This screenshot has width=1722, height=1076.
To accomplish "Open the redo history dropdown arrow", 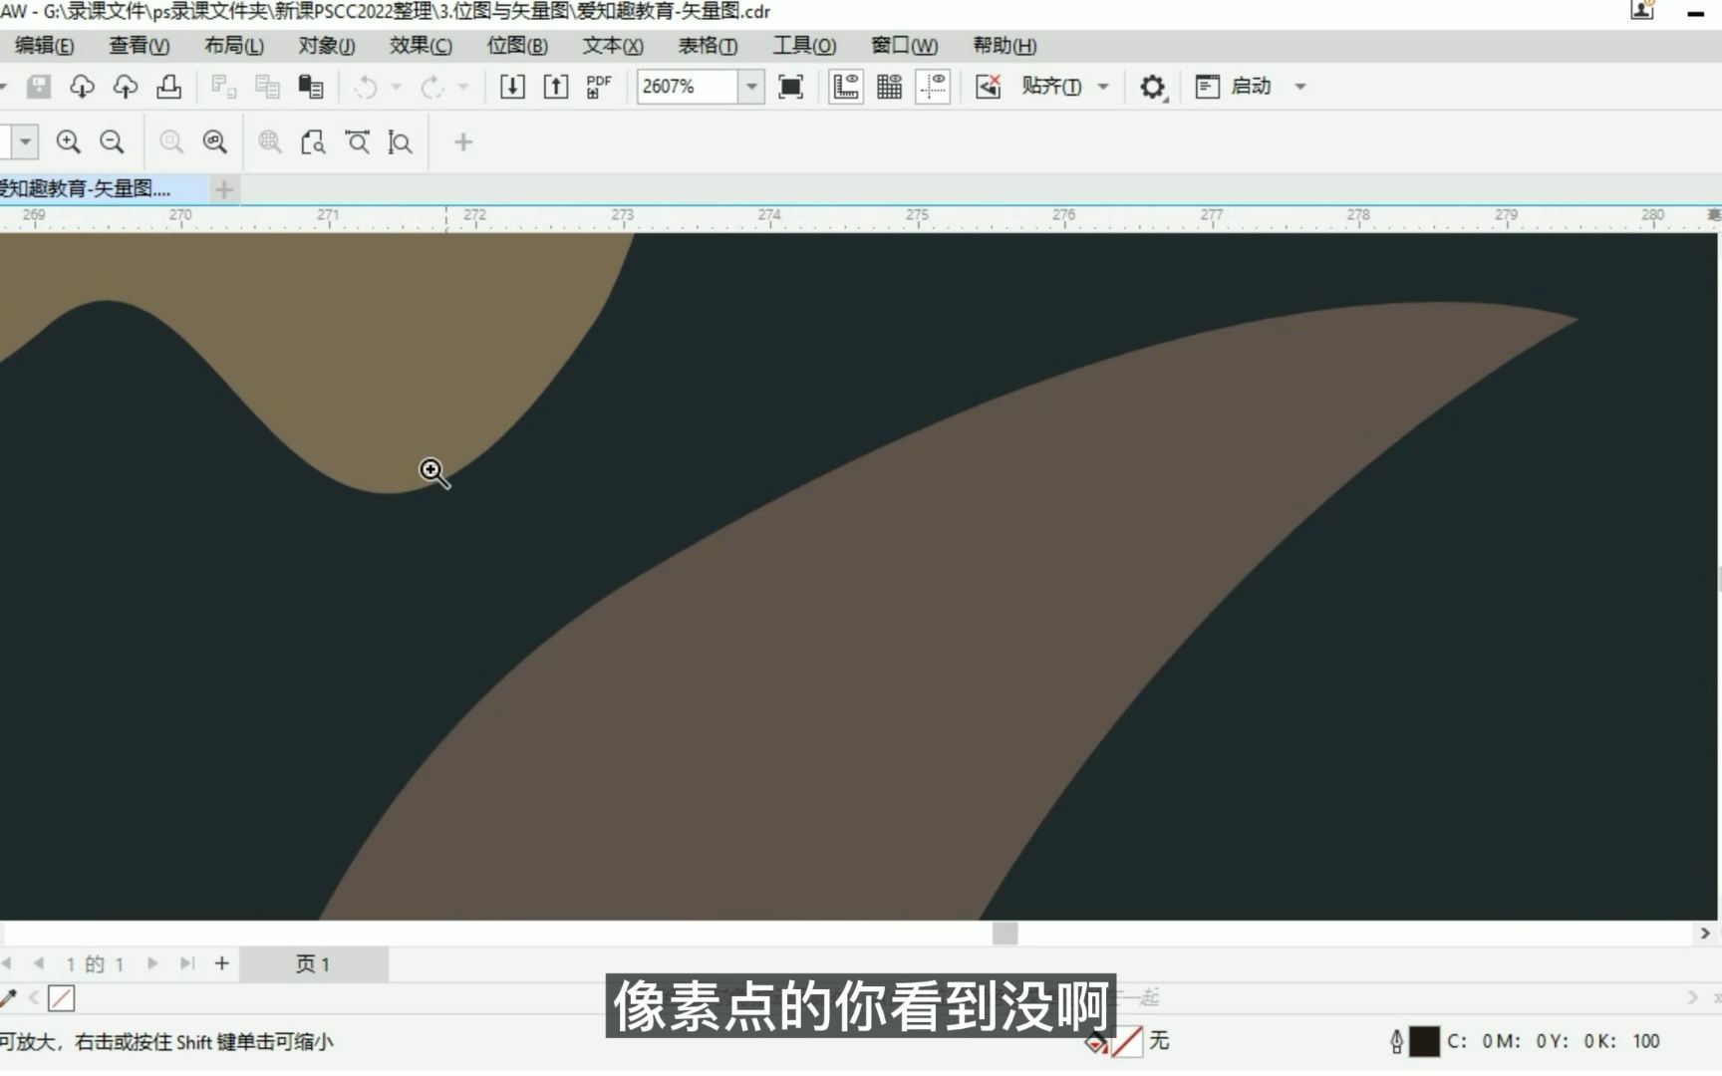I will point(462,87).
